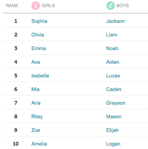Choose Mia from the girls list
Image resolution: width=148 pixels, height=149 pixels.
tap(36, 89)
